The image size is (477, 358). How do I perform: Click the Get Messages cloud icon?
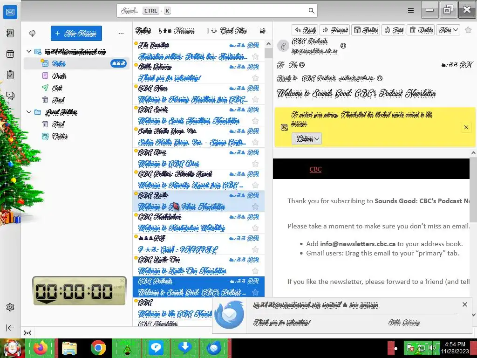(32, 33)
